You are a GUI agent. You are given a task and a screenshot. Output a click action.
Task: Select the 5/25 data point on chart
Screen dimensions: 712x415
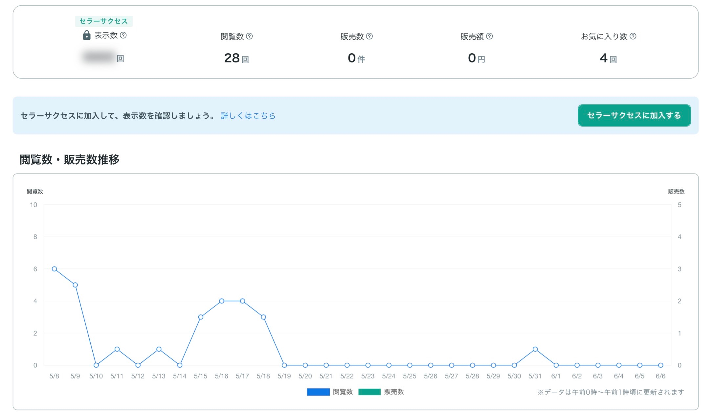click(x=410, y=365)
